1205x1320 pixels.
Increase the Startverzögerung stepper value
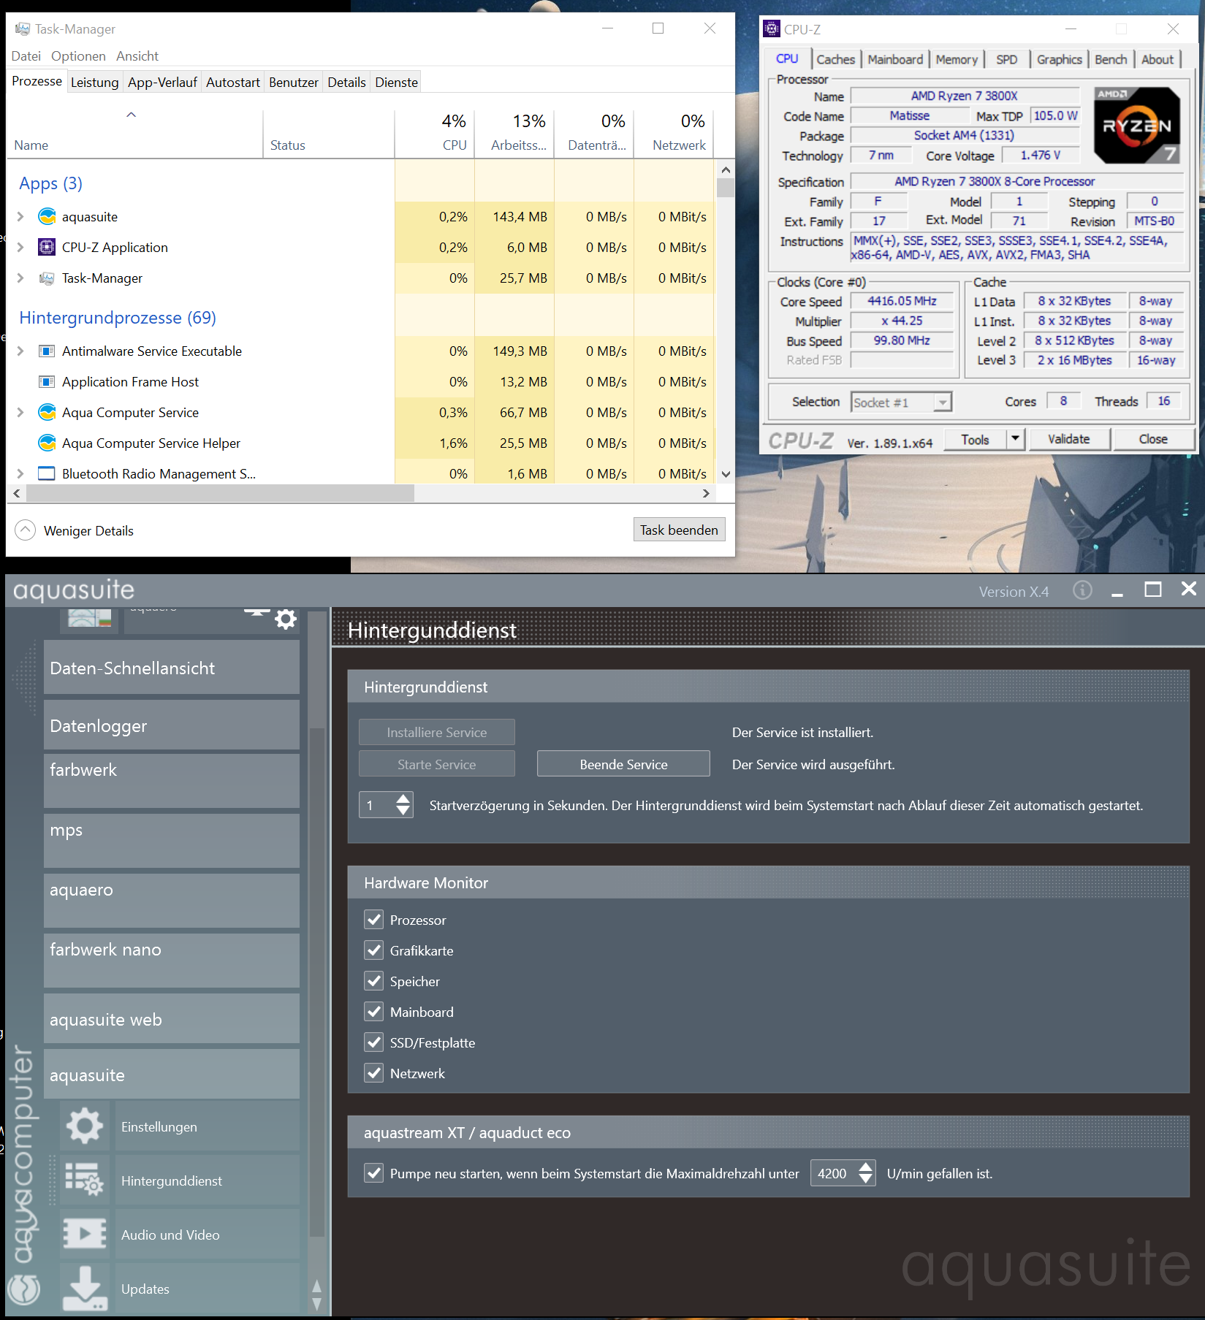(x=403, y=799)
